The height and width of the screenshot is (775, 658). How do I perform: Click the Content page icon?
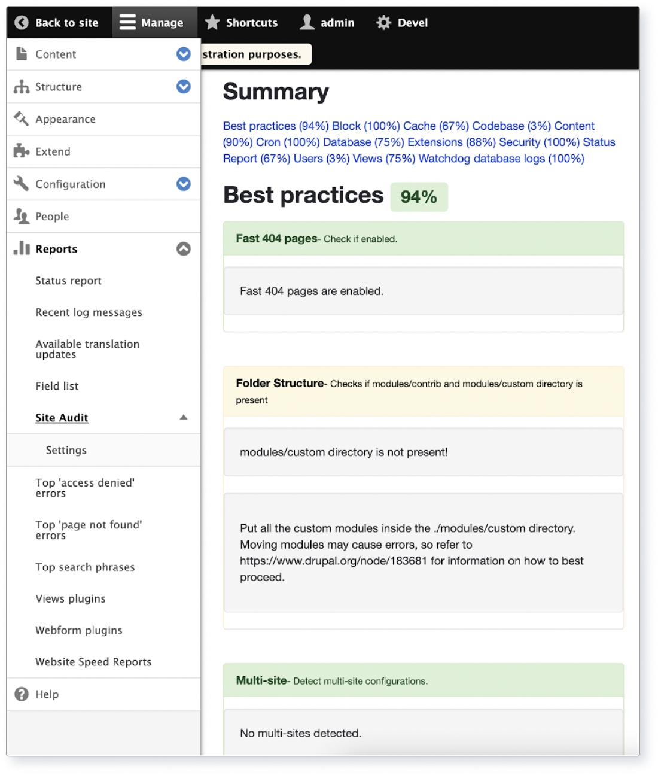click(22, 54)
